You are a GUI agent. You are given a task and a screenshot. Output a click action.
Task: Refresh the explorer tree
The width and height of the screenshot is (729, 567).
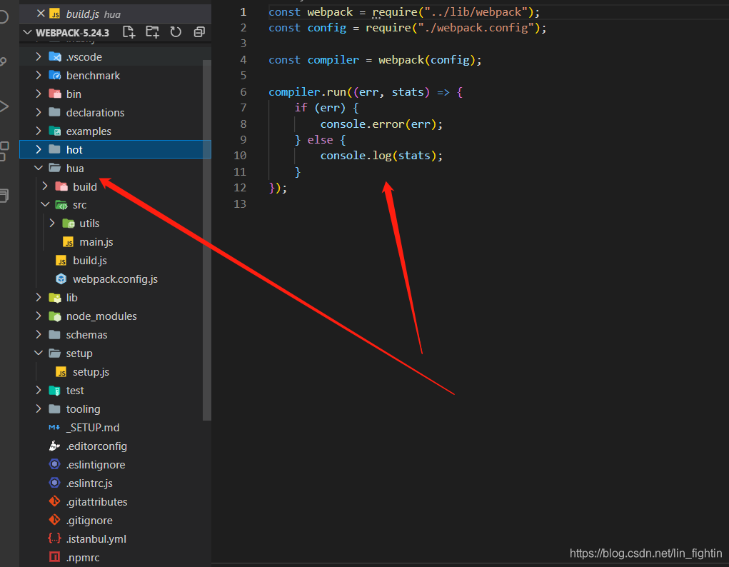(x=176, y=32)
